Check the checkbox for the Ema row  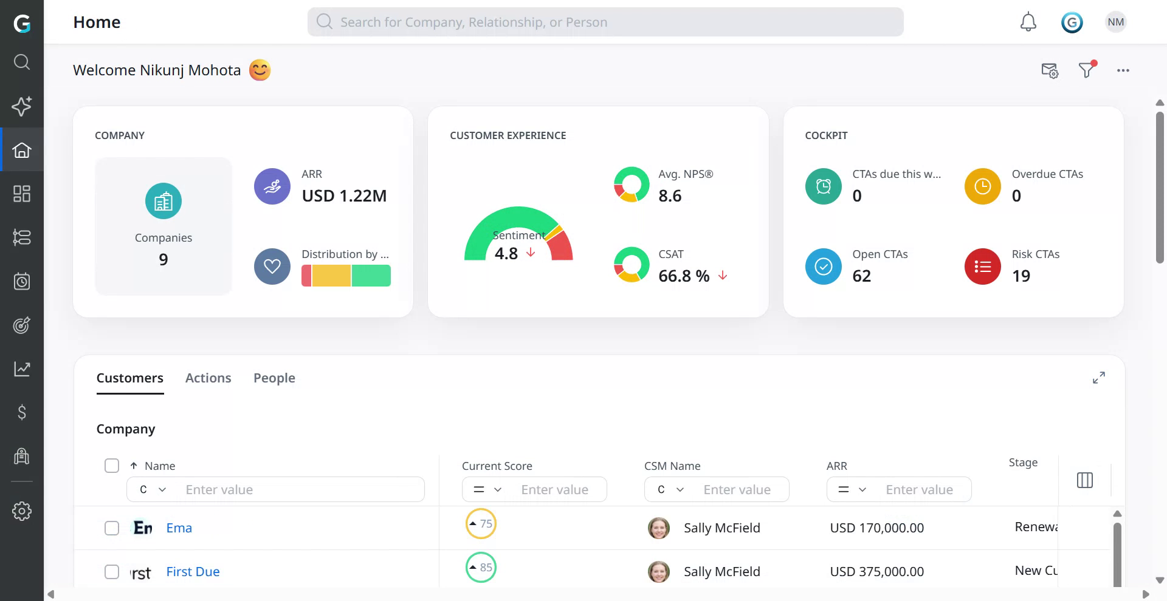tap(112, 528)
